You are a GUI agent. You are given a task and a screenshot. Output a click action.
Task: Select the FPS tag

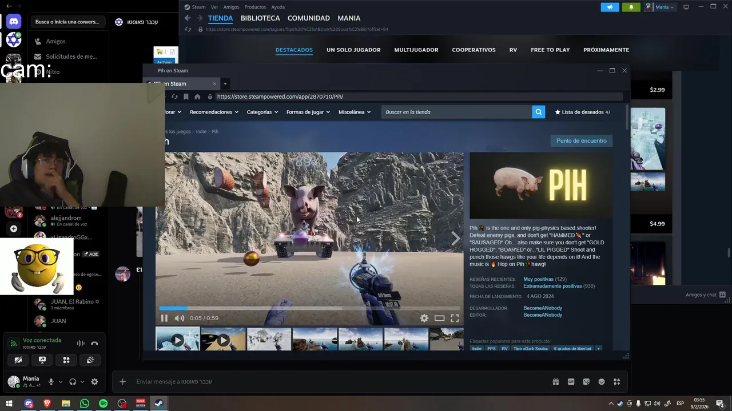click(x=491, y=348)
